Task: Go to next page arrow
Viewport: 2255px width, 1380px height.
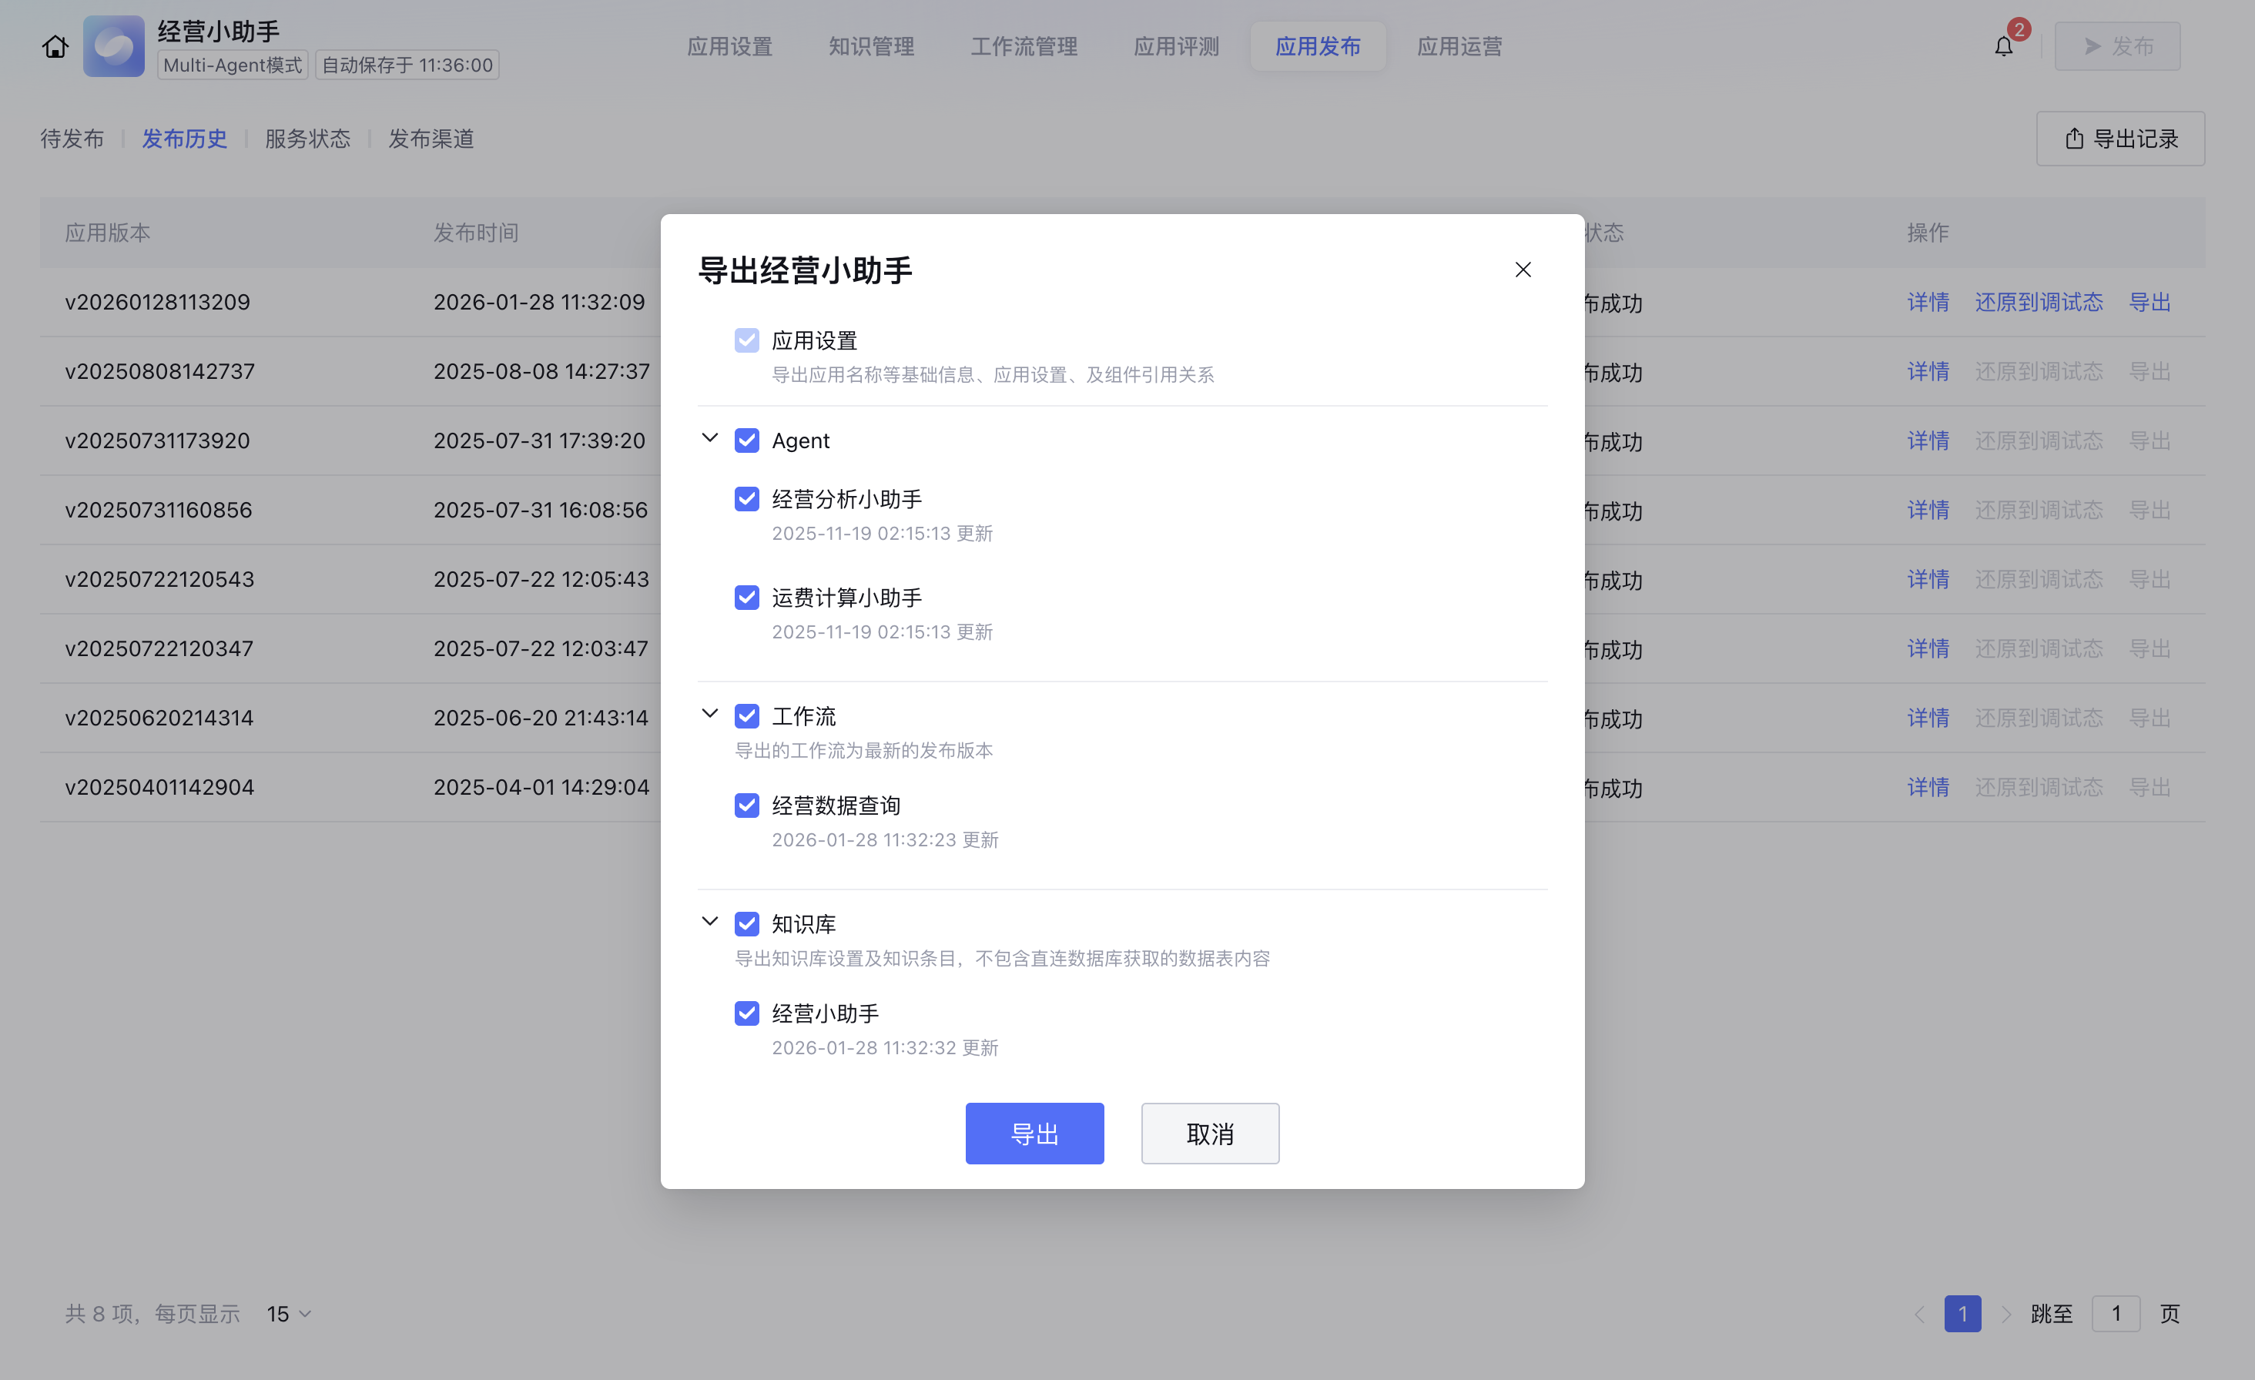Action: (2005, 1314)
